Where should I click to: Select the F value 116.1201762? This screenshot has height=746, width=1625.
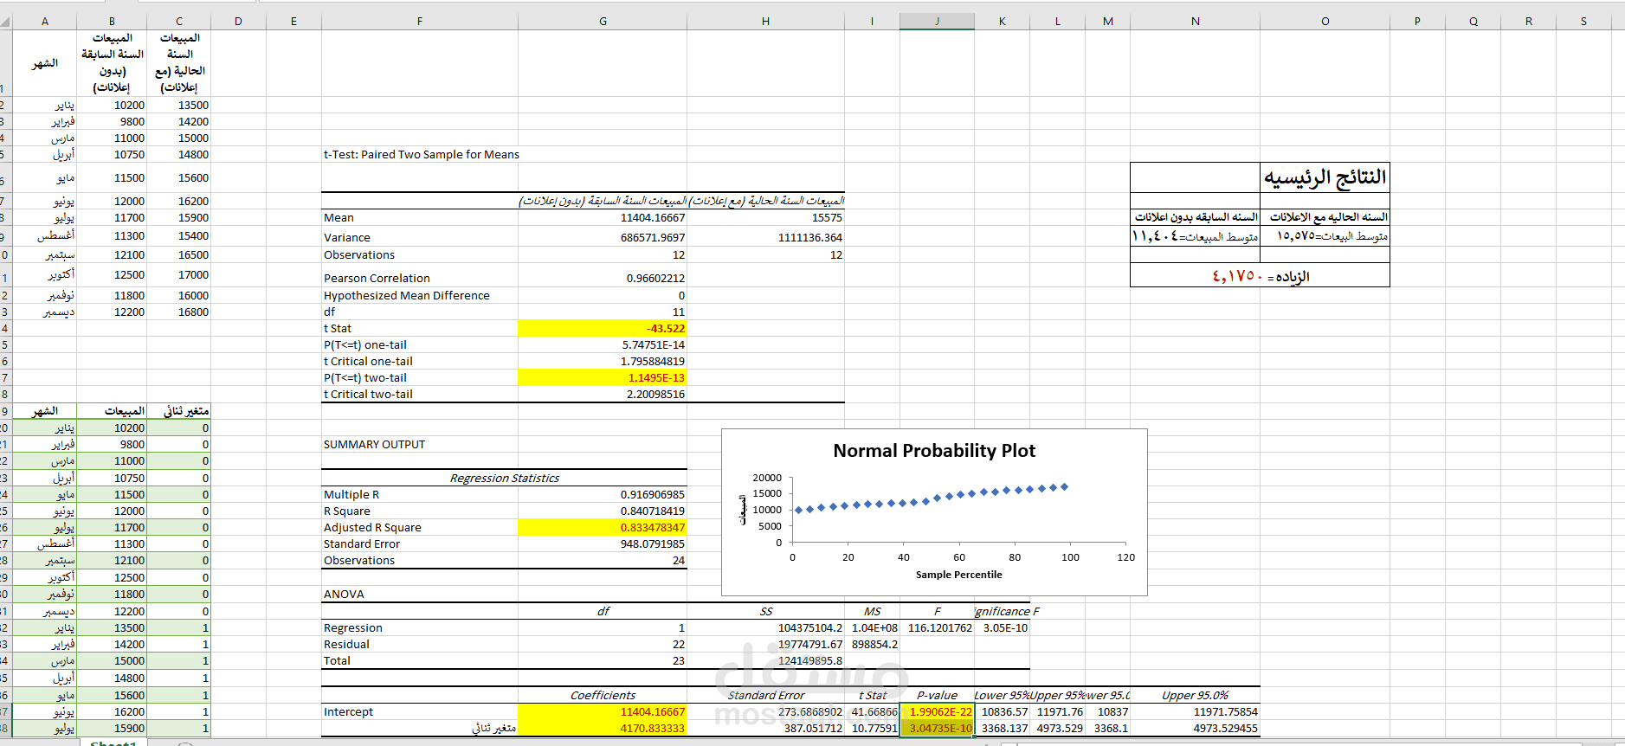937,628
